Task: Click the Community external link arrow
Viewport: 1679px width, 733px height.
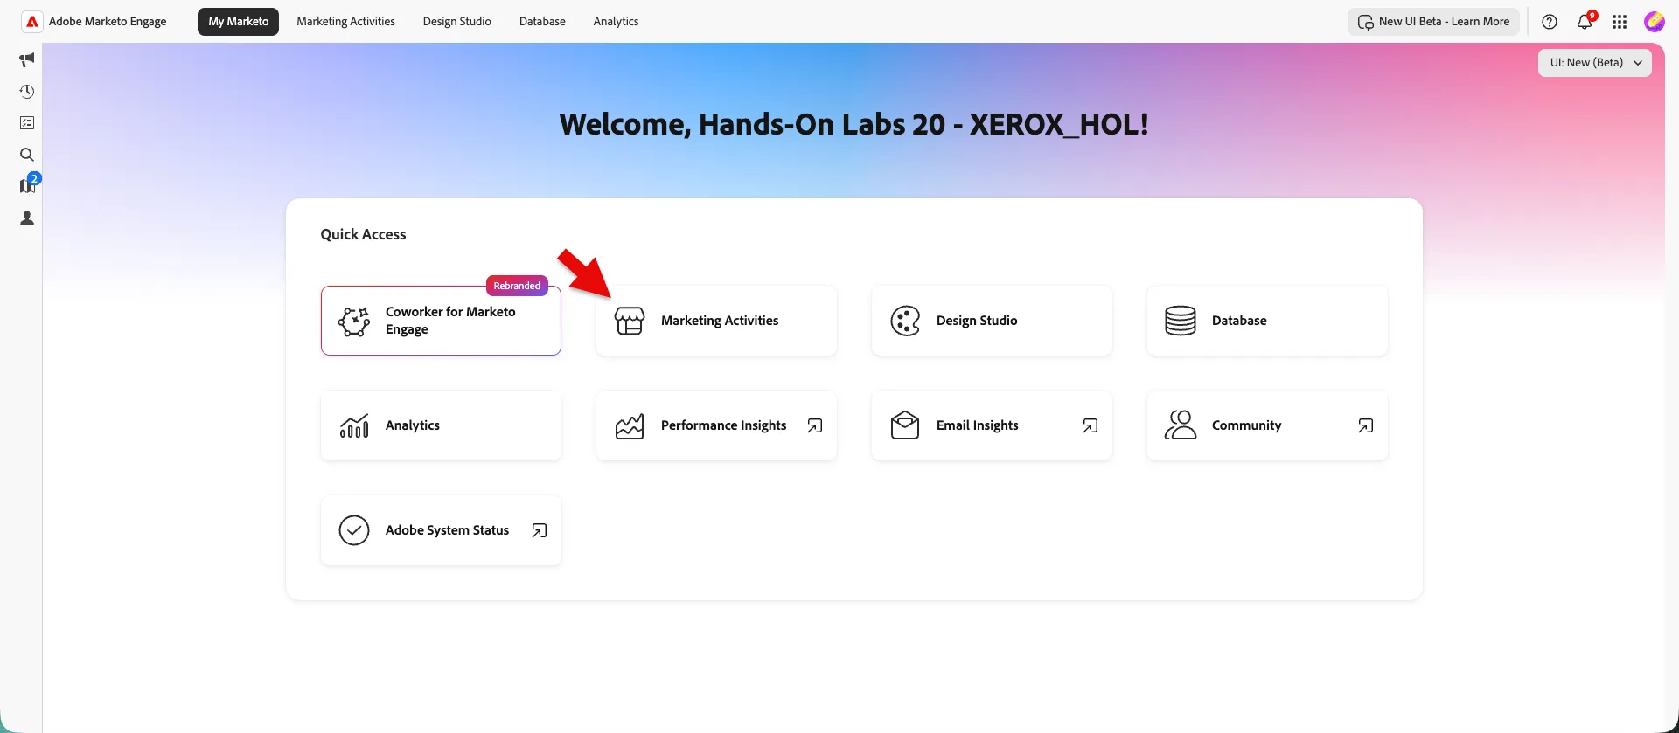Action: (x=1366, y=425)
